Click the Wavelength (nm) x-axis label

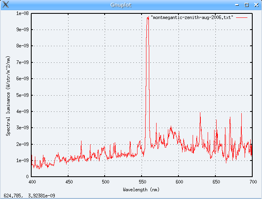142,189
